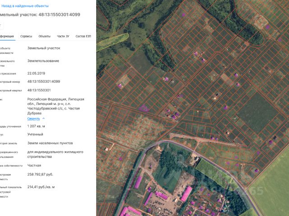This screenshot has width=289, height=216.
Task: Click the rate 214,41 руб./кв. м
Action: [x=41, y=187]
